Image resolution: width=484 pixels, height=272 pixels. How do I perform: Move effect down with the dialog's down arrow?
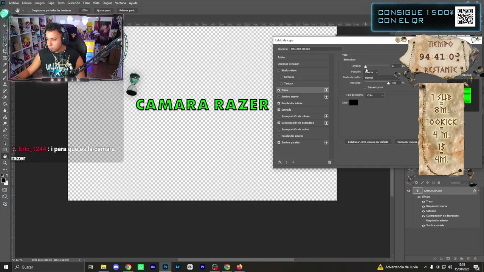[293, 162]
